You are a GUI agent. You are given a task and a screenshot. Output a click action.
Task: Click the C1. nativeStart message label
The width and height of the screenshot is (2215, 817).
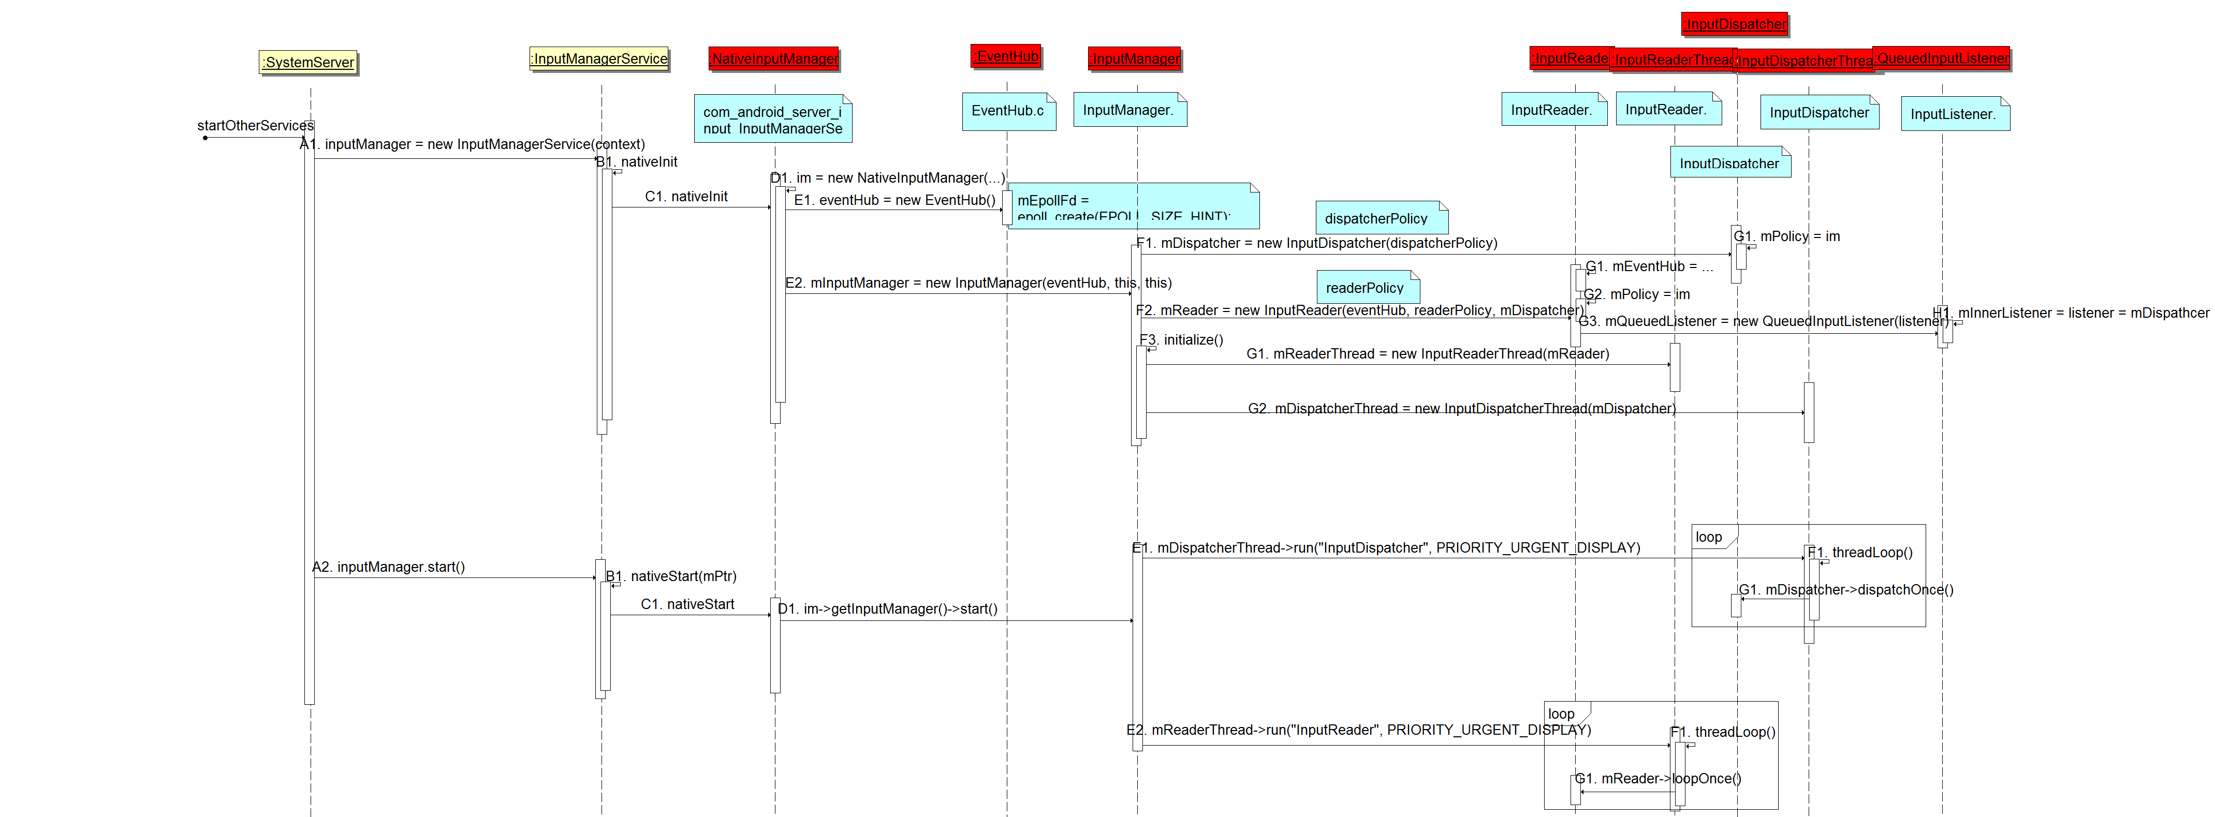pos(687,604)
